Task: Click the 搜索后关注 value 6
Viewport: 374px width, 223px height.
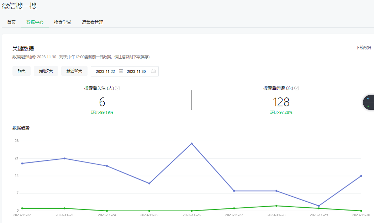Action: (102, 102)
